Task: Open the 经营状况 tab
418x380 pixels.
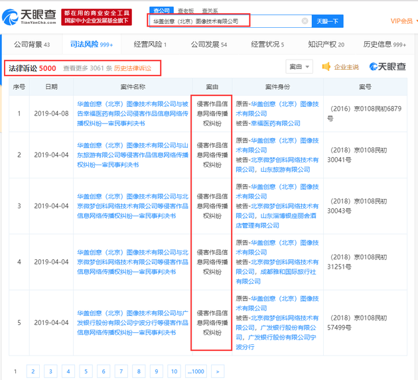Action: [x=267, y=44]
